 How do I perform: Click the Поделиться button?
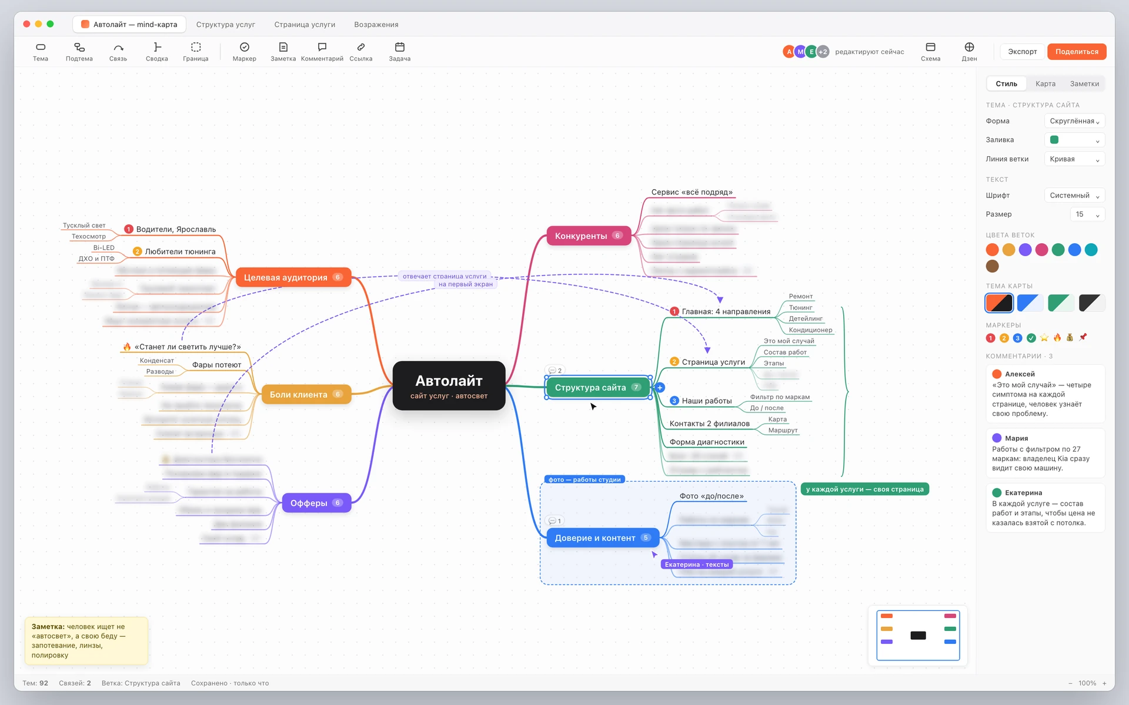click(x=1077, y=52)
